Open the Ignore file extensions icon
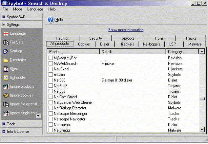 (x=6, y=104)
